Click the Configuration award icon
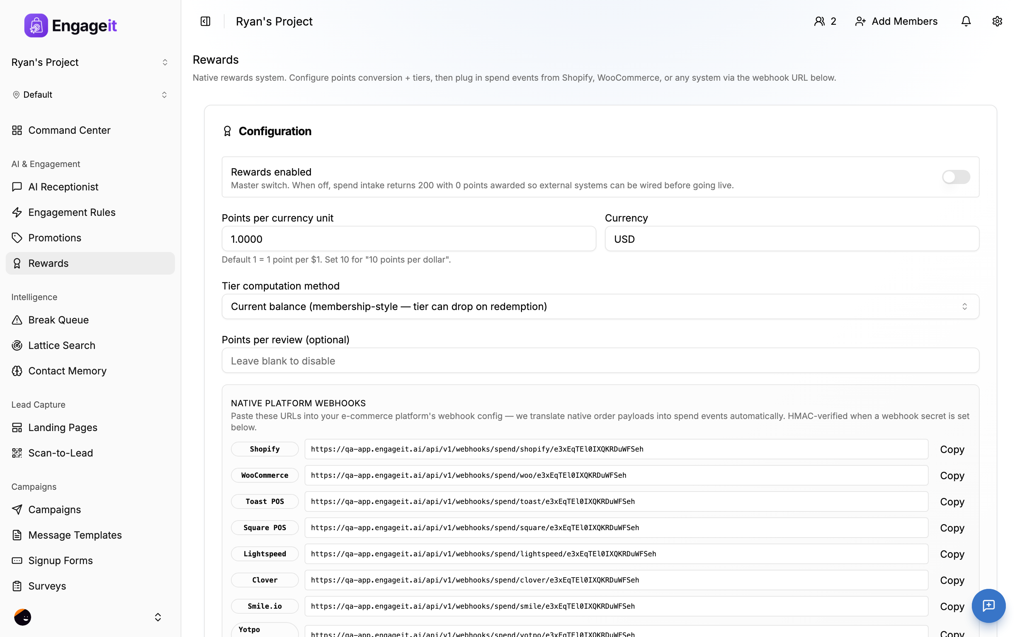The image size is (1020, 637). [x=227, y=131]
